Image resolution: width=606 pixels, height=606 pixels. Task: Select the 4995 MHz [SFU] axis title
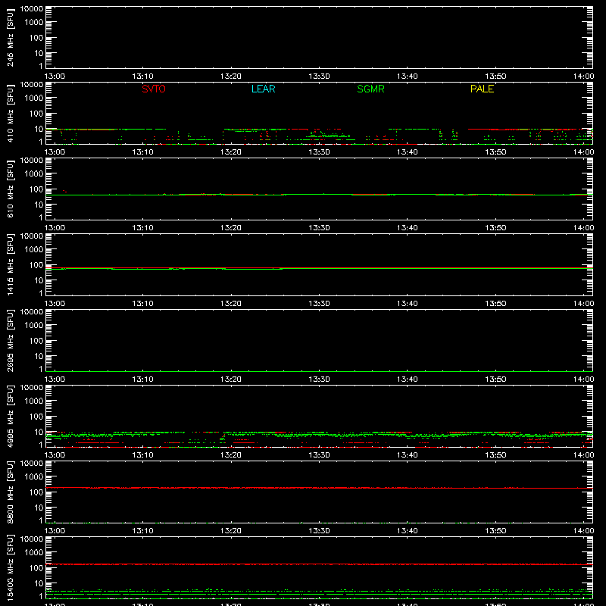pyautogui.click(x=11, y=416)
